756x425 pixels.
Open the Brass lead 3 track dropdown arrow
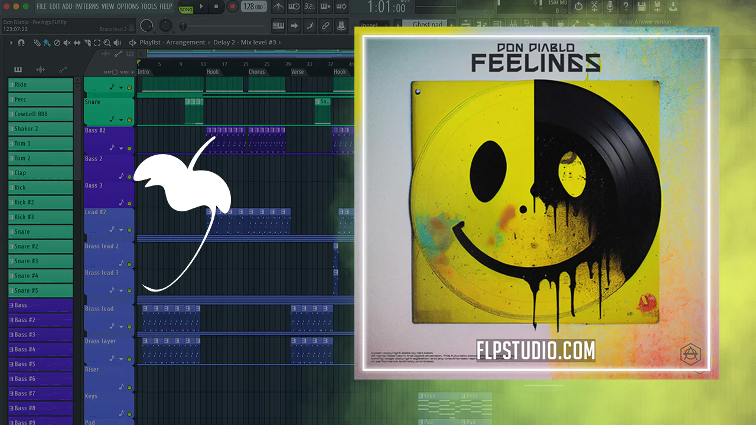tap(121, 291)
